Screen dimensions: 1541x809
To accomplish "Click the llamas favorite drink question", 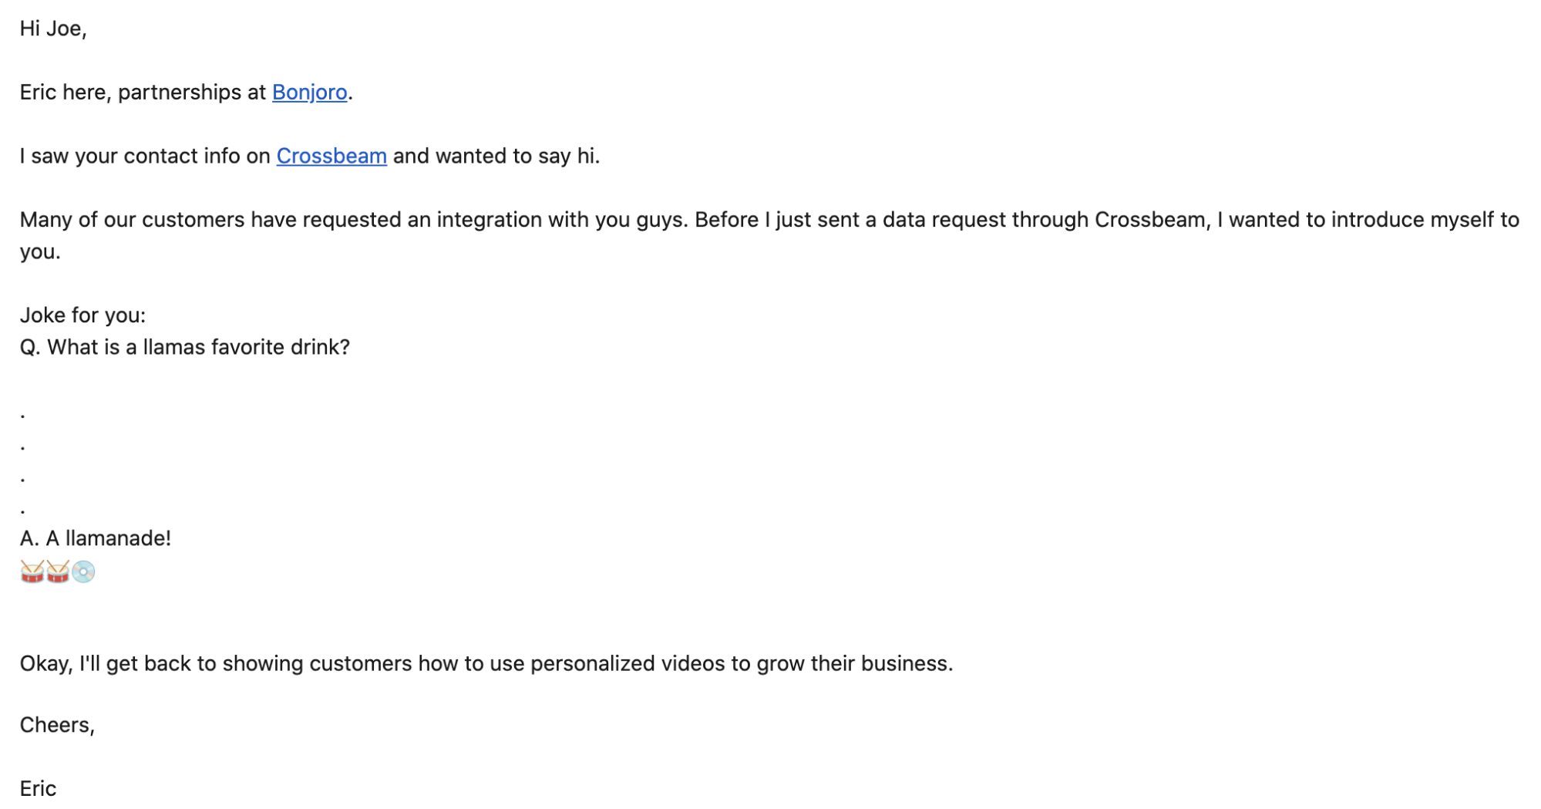I will tap(185, 347).
